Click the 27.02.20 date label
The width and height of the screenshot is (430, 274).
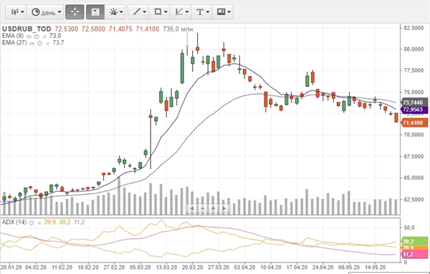[114, 267]
